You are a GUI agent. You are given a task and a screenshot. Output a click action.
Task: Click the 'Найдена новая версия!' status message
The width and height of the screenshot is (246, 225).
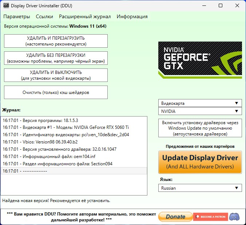click(x=56, y=201)
